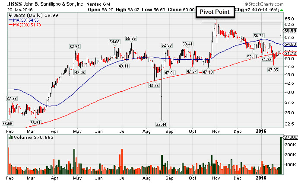Click the Dec label under the volume panel
Screen dimensions: 298x183
[238, 178]
